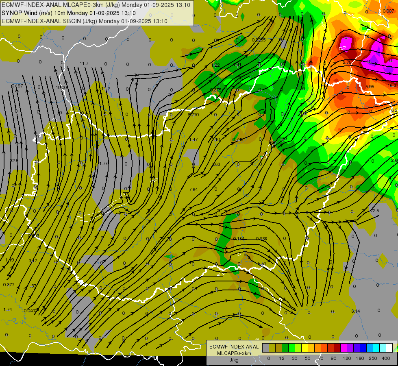Click the 12 tick label on the legend
The image size is (398, 366).
[x=282, y=358]
